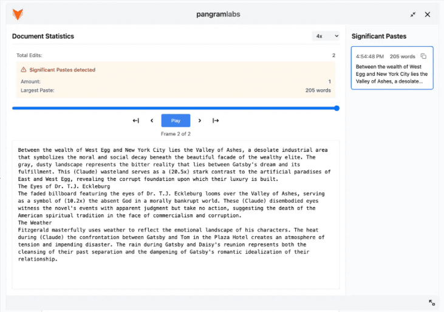The width and height of the screenshot is (444, 312).
Task: Click the Pangram fox logo
Action: 18,14
